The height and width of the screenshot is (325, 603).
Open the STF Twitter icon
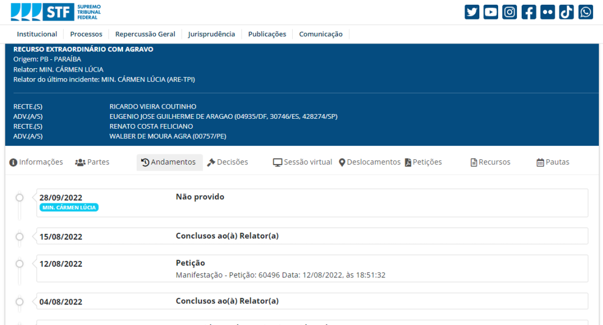[x=472, y=12]
